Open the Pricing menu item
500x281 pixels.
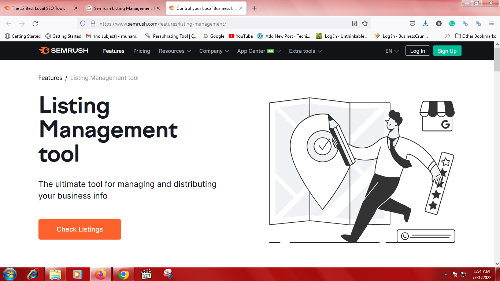142,51
